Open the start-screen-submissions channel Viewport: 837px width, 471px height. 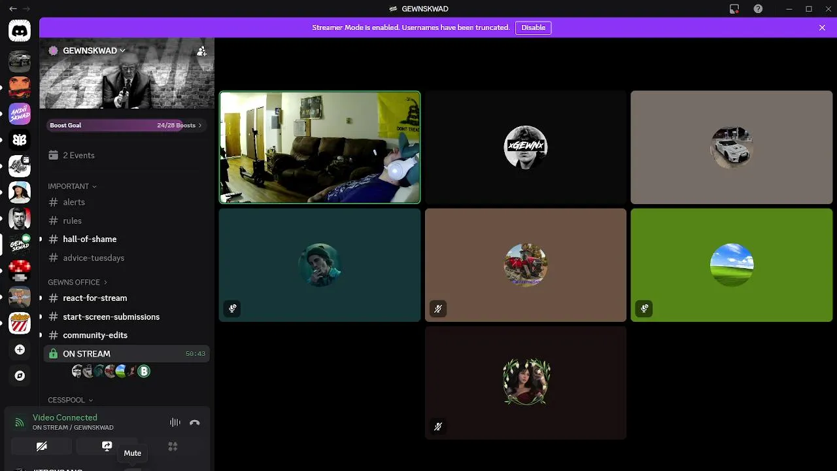pos(127,317)
